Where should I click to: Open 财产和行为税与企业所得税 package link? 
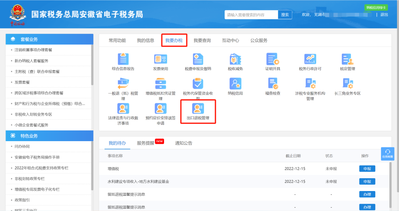point(50,103)
